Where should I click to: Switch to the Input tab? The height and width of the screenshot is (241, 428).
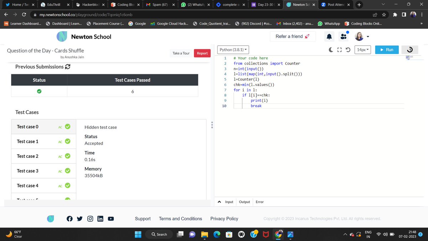[x=229, y=202]
